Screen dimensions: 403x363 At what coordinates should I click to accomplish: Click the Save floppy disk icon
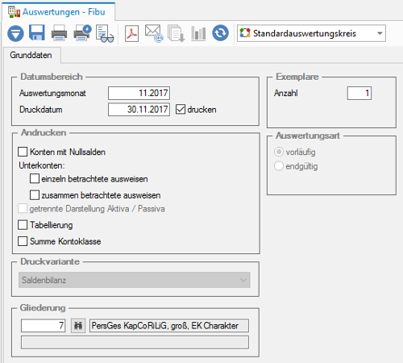(37, 32)
